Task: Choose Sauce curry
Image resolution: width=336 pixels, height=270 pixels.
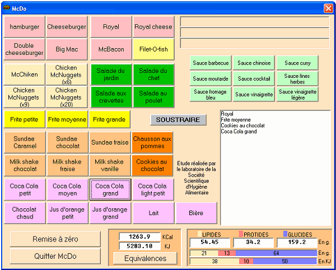Action: point(297,63)
